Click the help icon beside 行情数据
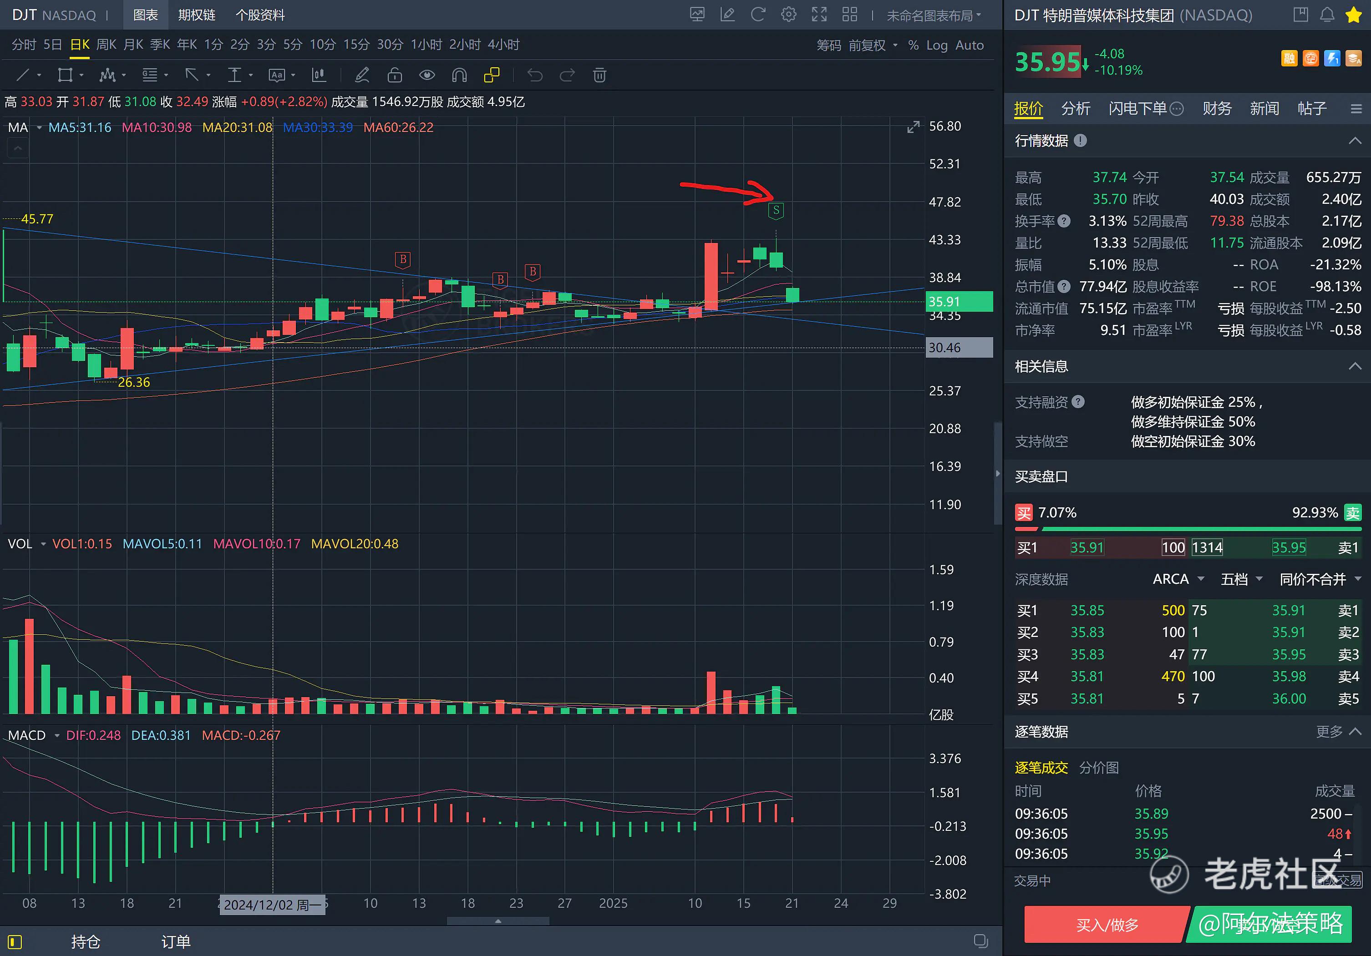Image resolution: width=1371 pixels, height=956 pixels. coord(1080,140)
